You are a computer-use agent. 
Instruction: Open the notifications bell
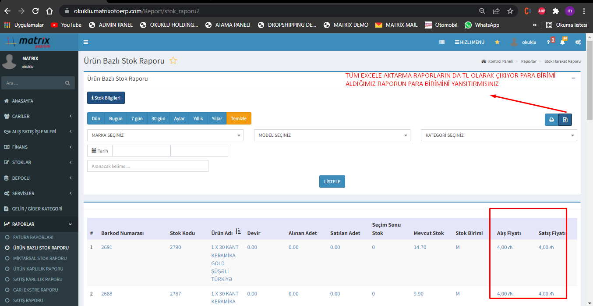coord(562,42)
